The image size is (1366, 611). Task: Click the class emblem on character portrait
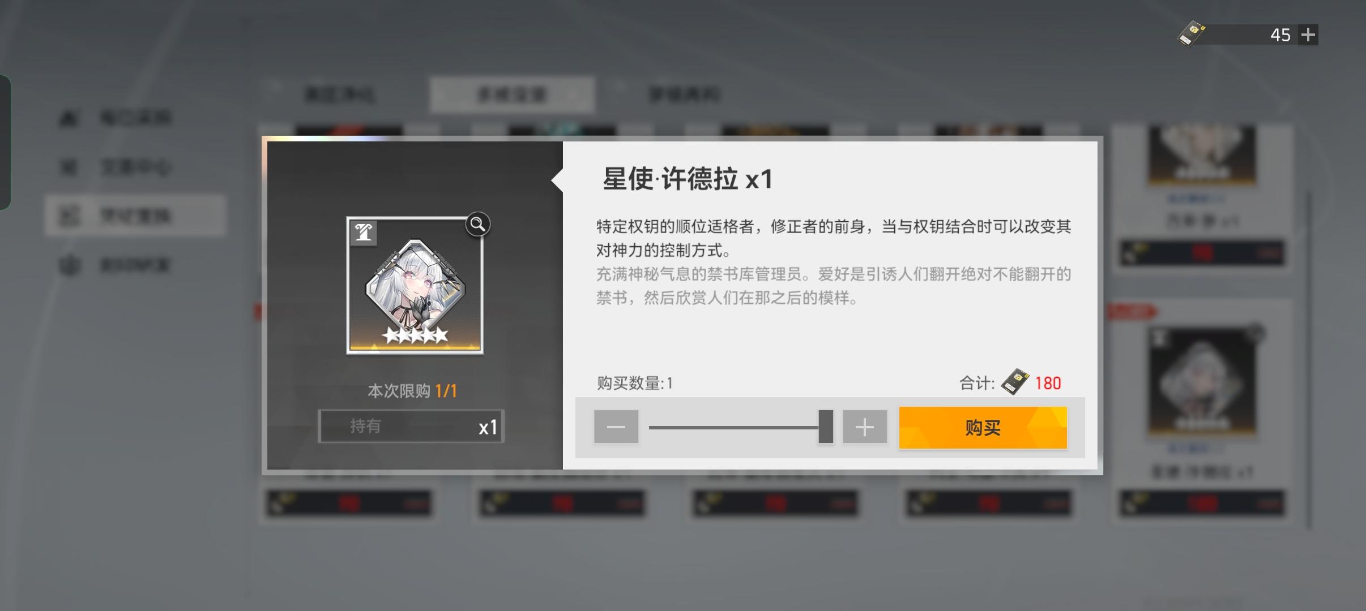pos(364,233)
